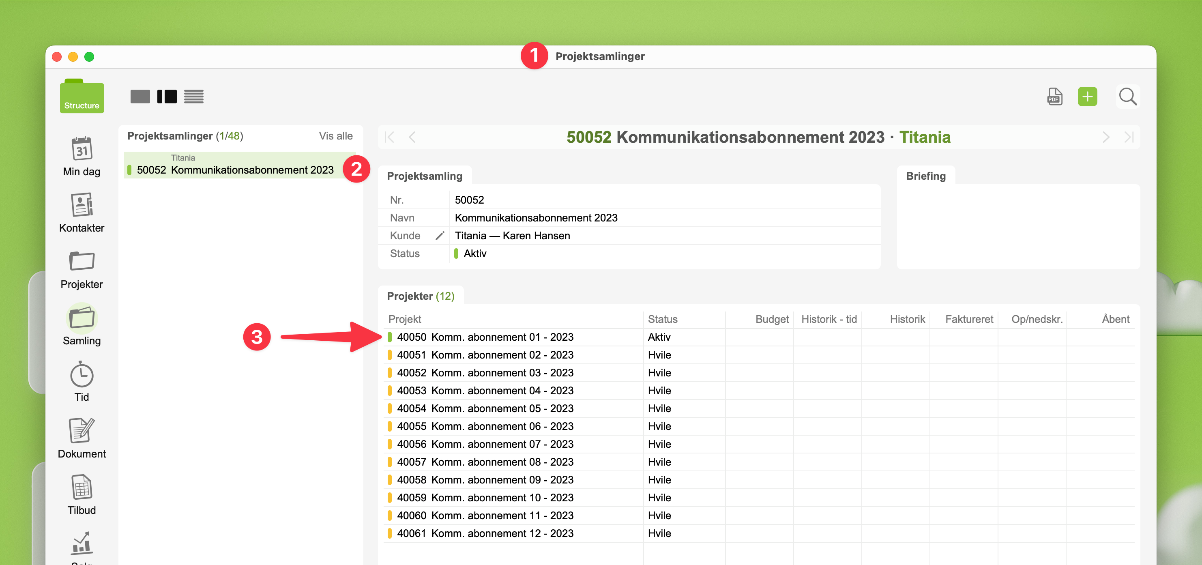This screenshot has width=1202, height=565.
Task: Go to Projekter folder icon
Action: [82, 262]
